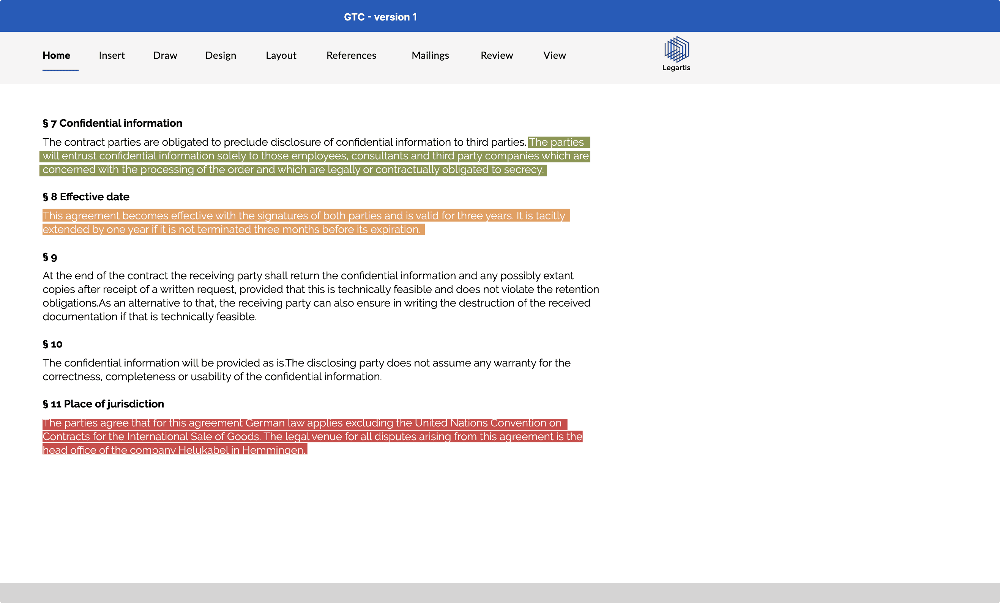Switch to the Insert tab
1000x604 pixels.
click(x=112, y=55)
